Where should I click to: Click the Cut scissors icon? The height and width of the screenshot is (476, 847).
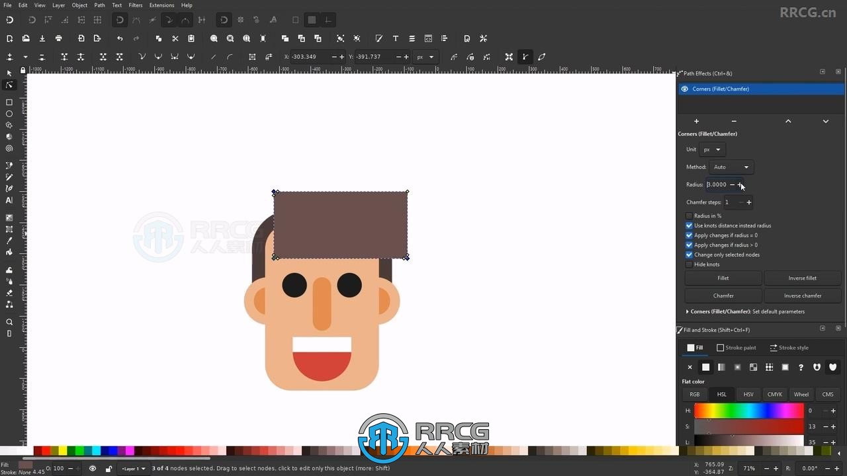(x=175, y=38)
